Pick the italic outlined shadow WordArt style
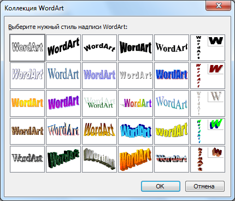This screenshot has width=235, height=201. (27, 75)
